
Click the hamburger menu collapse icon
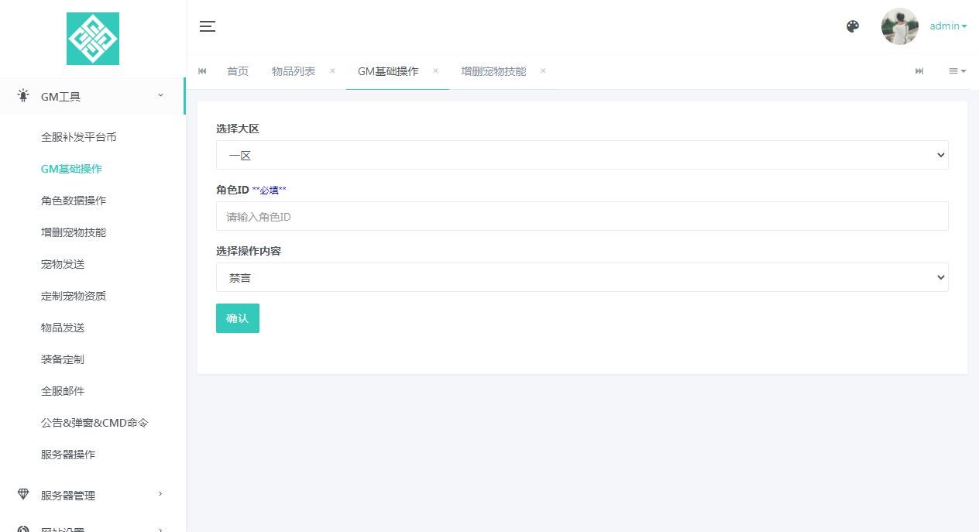(207, 26)
